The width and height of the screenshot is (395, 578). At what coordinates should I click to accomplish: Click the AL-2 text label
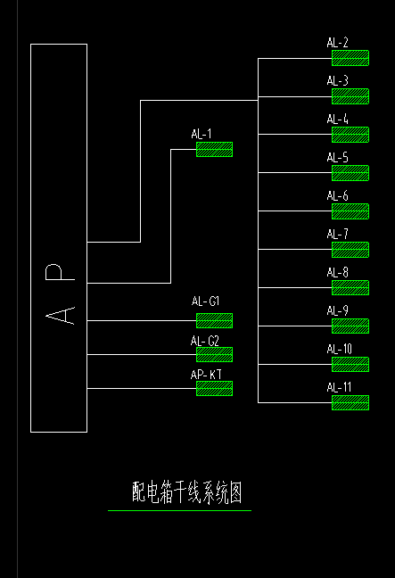click(x=337, y=43)
